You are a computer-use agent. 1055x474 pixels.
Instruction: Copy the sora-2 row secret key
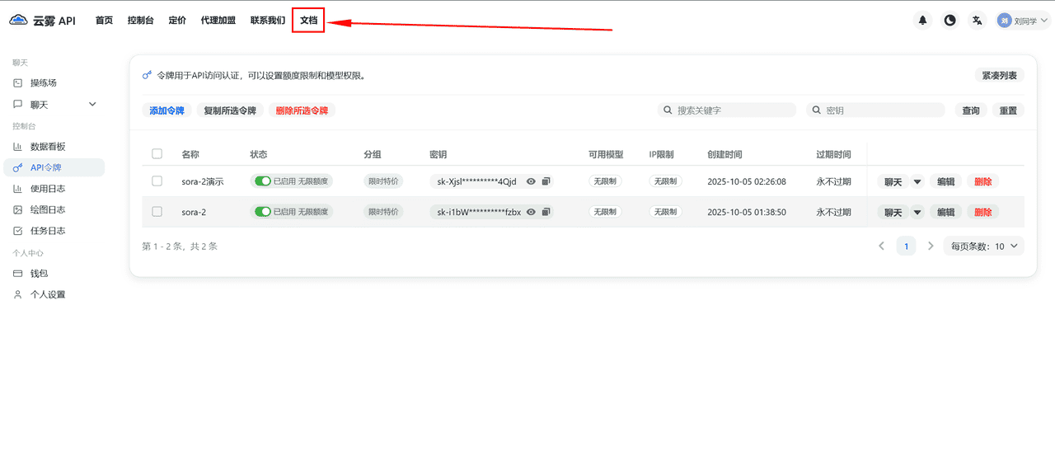(x=546, y=212)
